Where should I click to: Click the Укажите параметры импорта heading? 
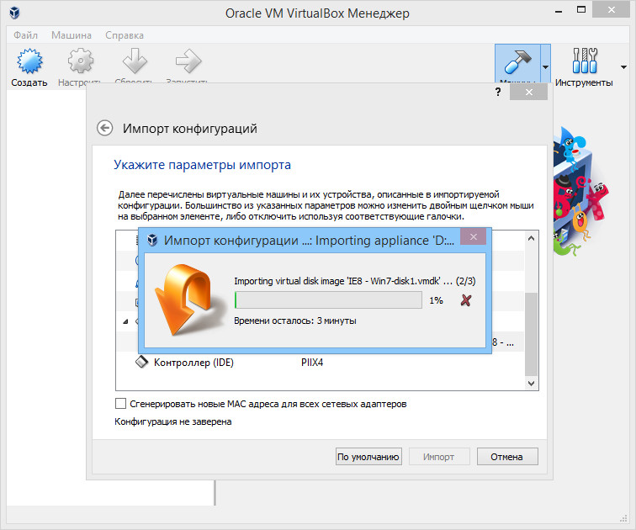(203, 165)
